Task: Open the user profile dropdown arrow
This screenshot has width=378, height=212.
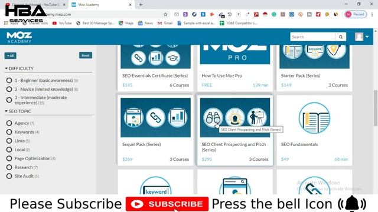Action: point(367,37)
